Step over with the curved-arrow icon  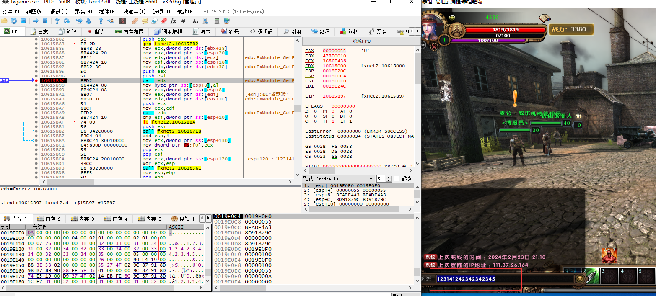(67, 21)
